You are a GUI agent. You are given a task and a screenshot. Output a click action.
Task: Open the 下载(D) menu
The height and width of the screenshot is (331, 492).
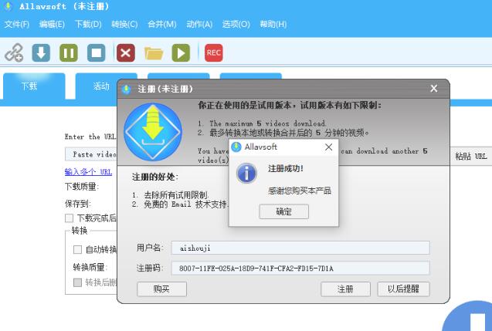click(x=88, y=24)
